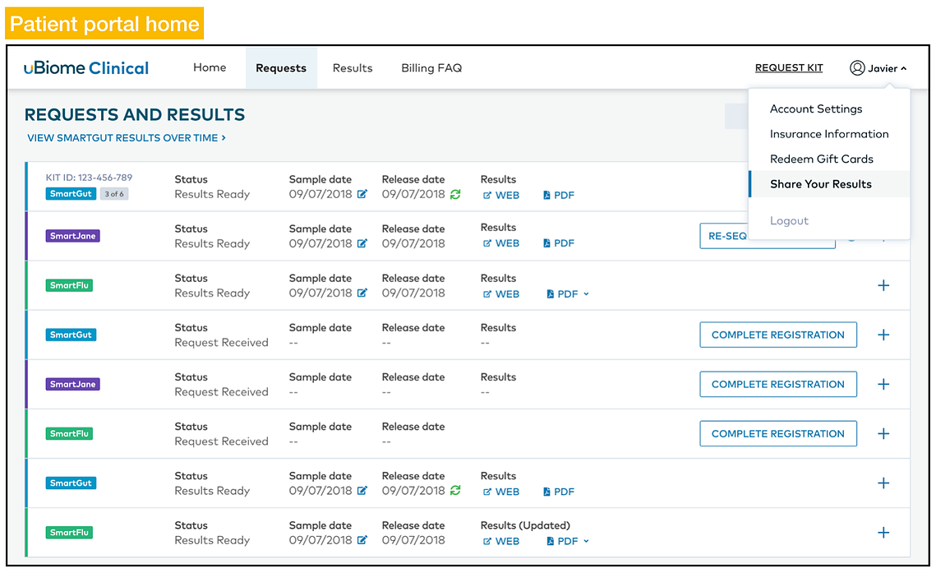The image size is (936, 573).
Task: Open Account Settings from user menu
Action: [x=816, y=109]
